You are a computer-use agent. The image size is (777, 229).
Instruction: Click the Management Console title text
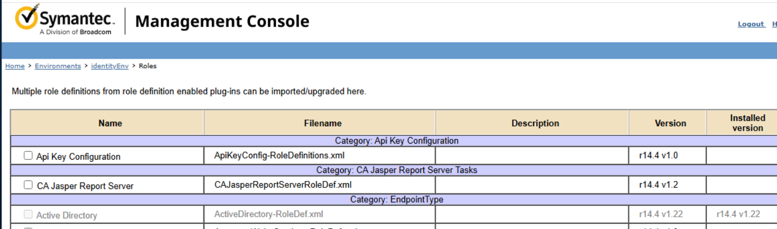222,21
